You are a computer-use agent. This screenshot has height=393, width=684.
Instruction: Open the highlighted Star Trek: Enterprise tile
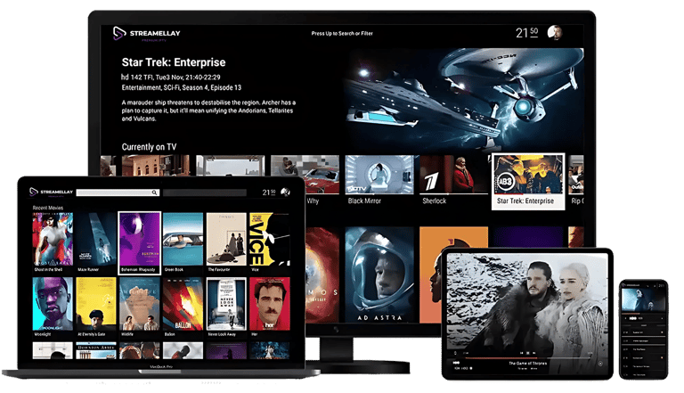point(528,181)
